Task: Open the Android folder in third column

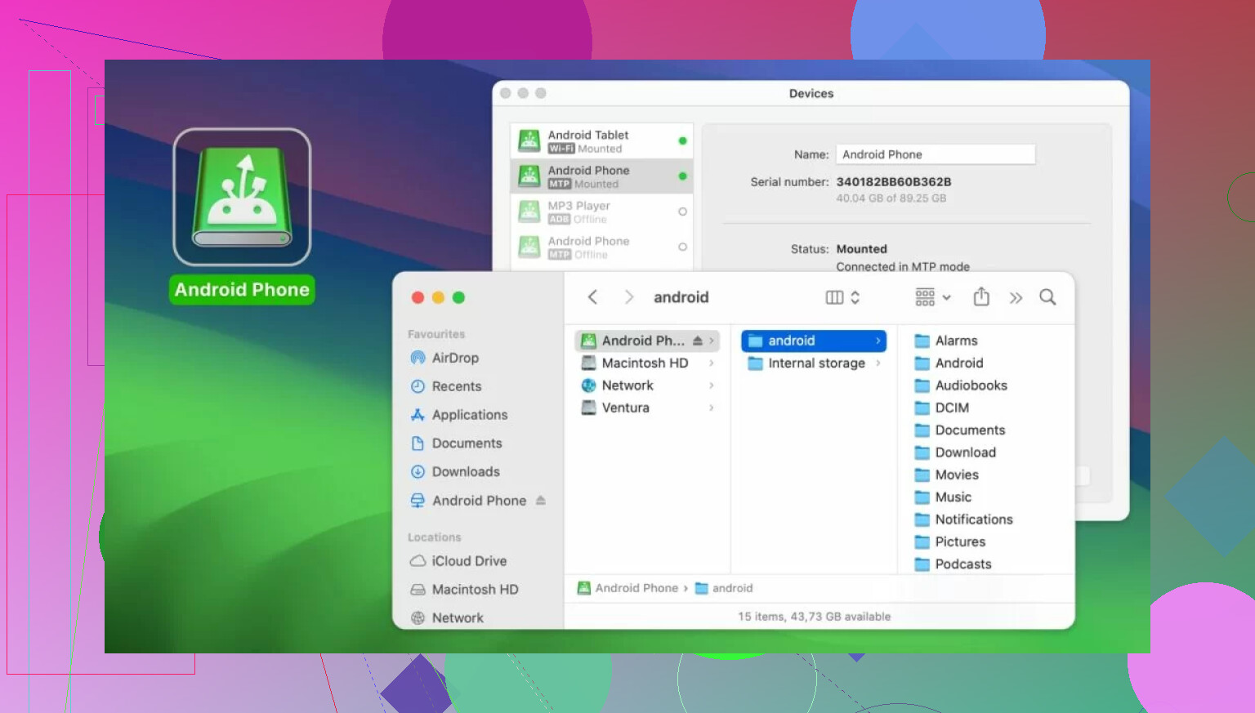Action: (x=949, y=363)
